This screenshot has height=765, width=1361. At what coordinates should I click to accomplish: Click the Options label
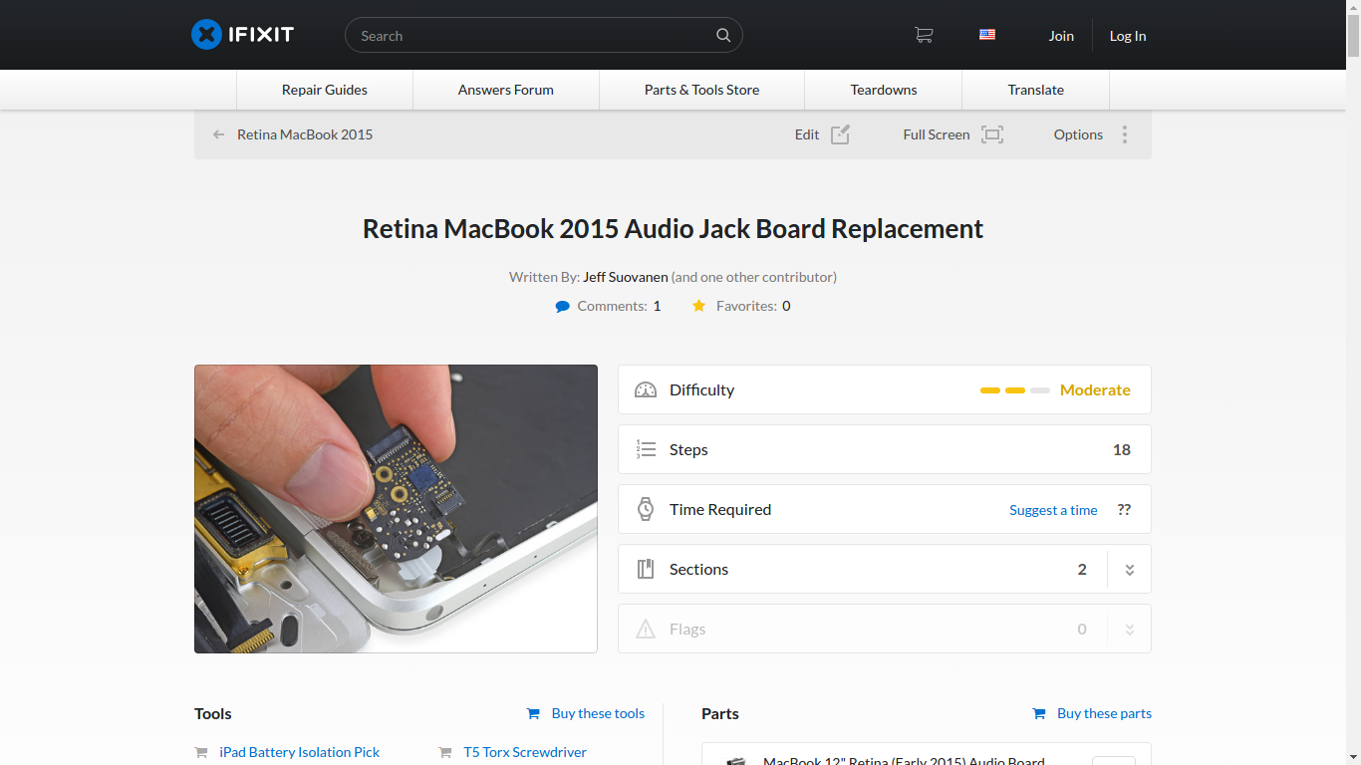(1078, 134)
